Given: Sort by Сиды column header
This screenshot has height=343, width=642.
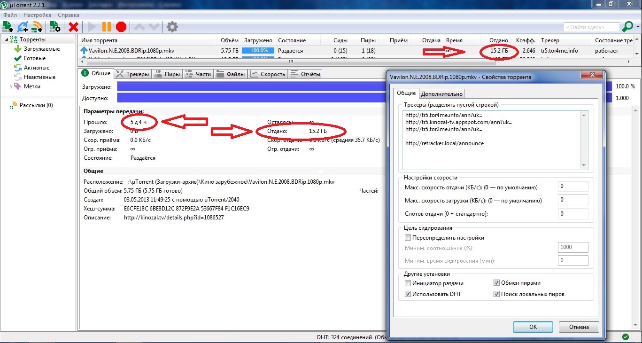Looking at the screenshot, I should tap(335, 40).
